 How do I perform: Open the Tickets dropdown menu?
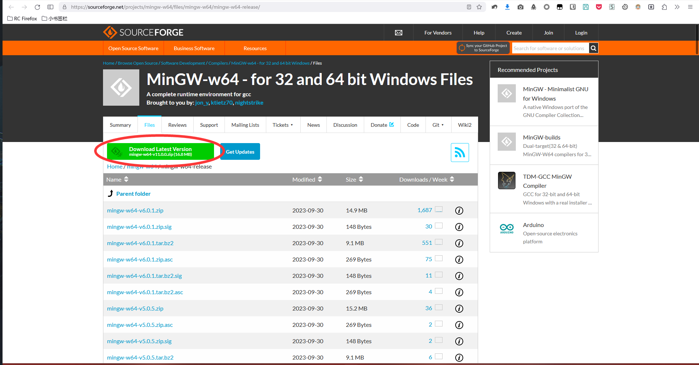pos(283,125)
